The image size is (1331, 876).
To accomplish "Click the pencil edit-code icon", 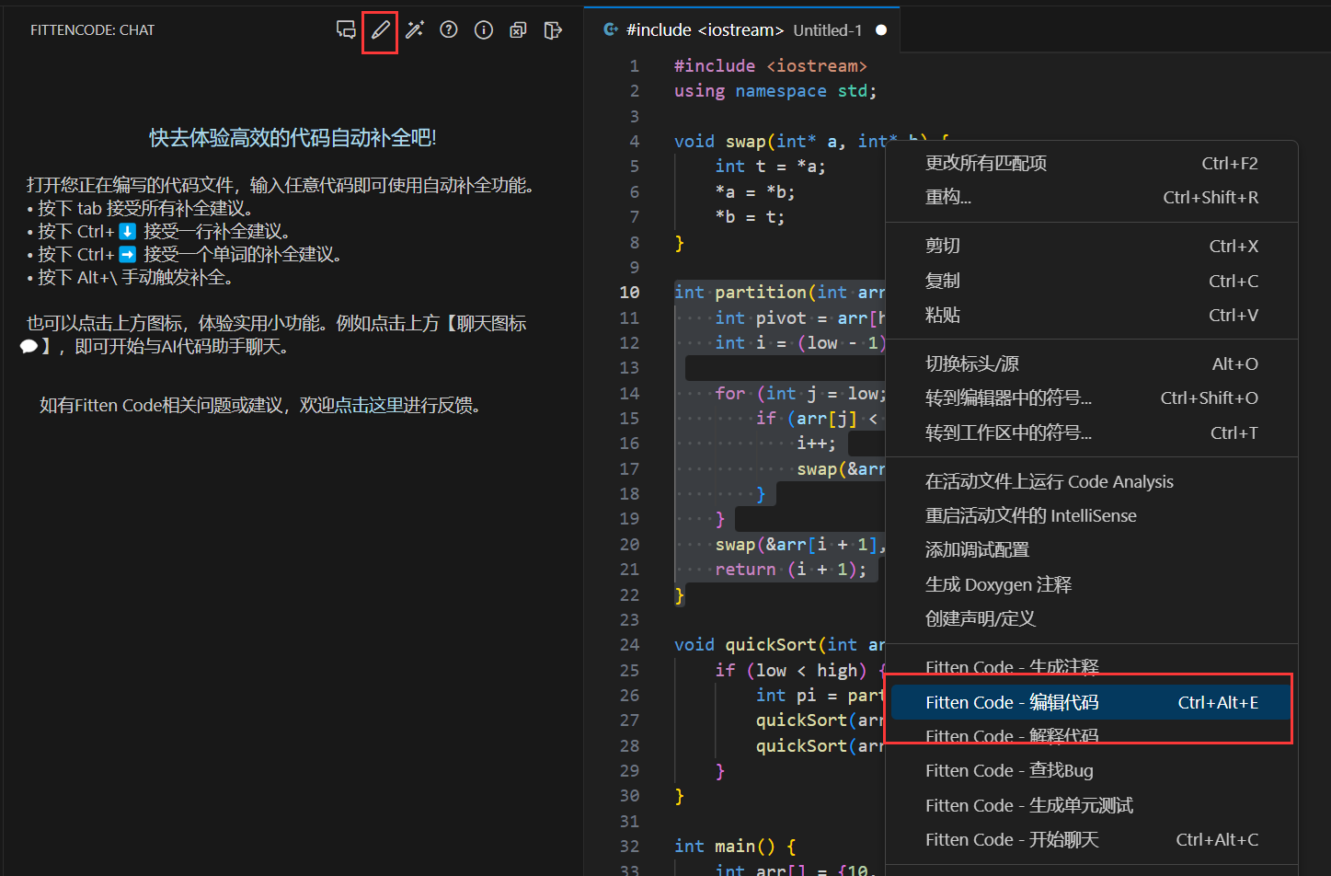I will tap(380, 30).
